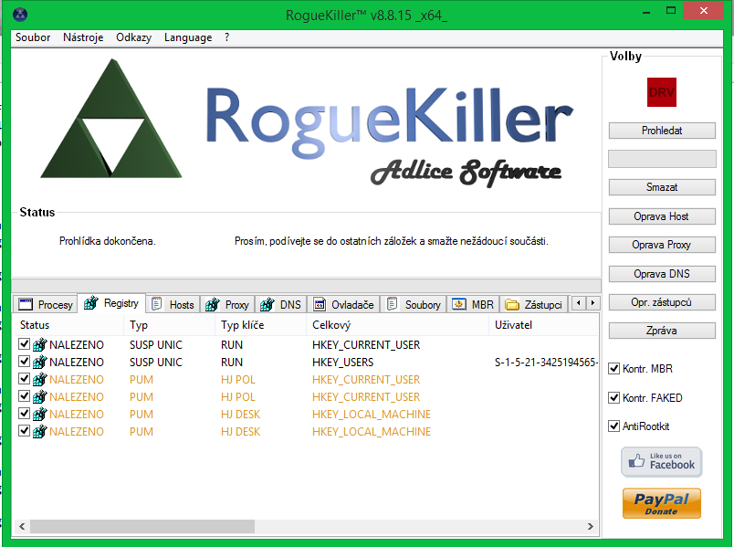Viewport: 734px width, 547px height.
Task: Click the Procesy tab window icon
Action: 26,304
